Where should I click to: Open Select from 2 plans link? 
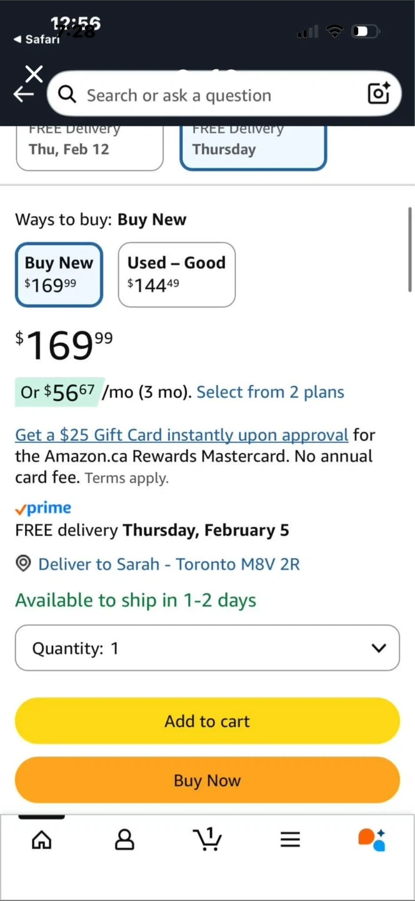tap(270, 392)
